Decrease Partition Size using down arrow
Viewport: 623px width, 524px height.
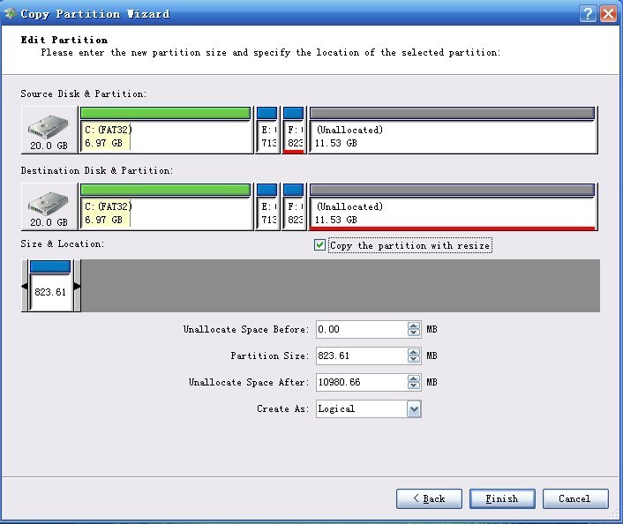click(414, 360)
